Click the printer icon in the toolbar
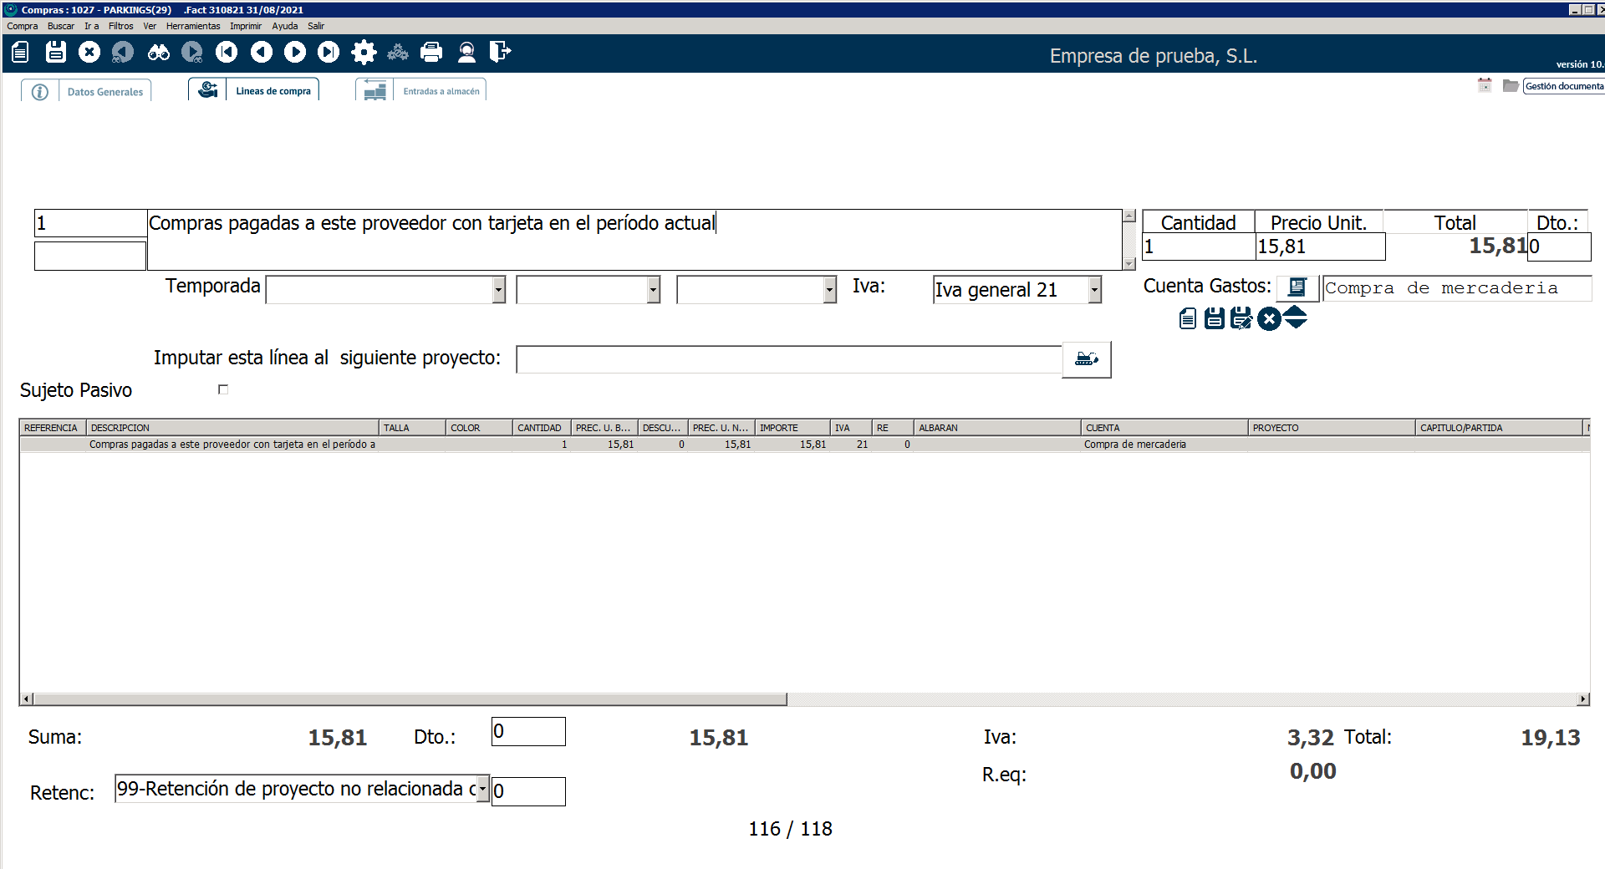This screenshot has width=1605, height=869. tap(431, 53)
